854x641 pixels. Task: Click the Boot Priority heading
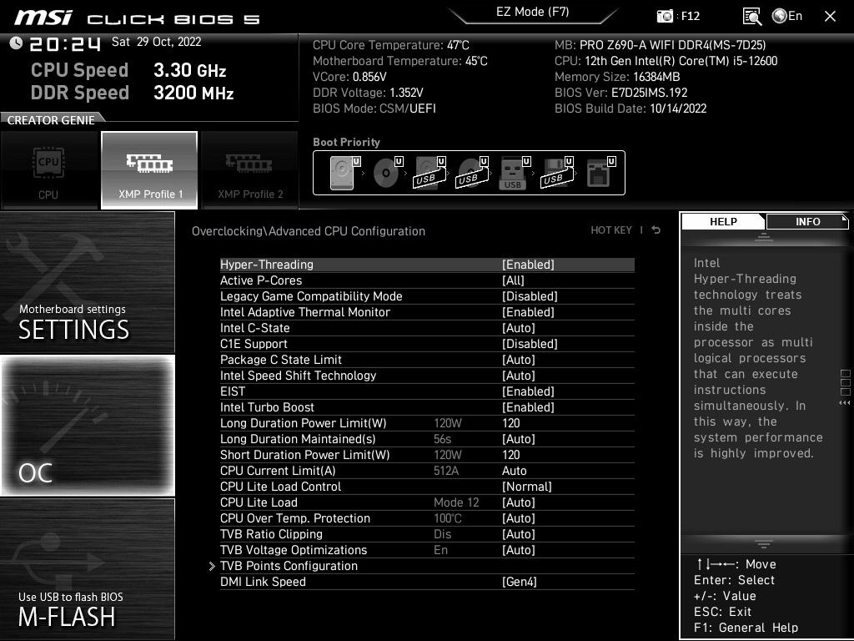[x=346, y=142]
